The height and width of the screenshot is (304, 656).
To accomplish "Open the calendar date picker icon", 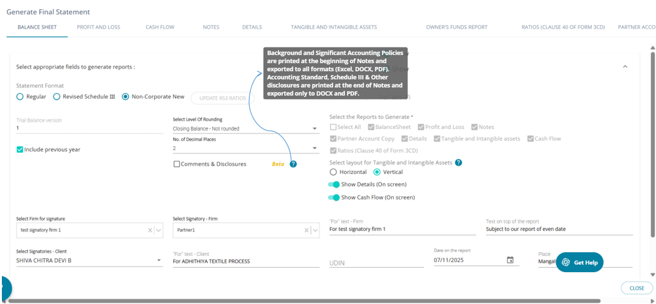I will (510, 260).
